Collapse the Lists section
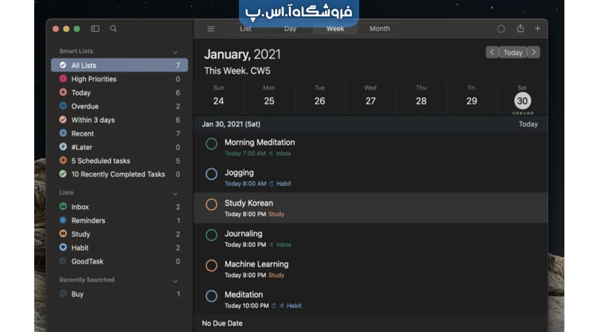 point(176,192)
